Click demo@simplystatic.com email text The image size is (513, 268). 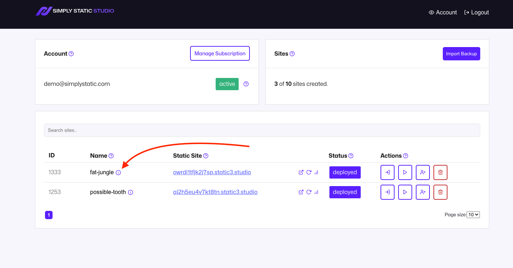point(77,84)
